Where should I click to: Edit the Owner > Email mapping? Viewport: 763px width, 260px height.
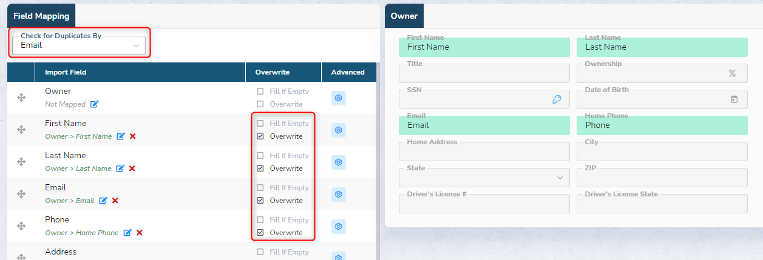point(103,201)
